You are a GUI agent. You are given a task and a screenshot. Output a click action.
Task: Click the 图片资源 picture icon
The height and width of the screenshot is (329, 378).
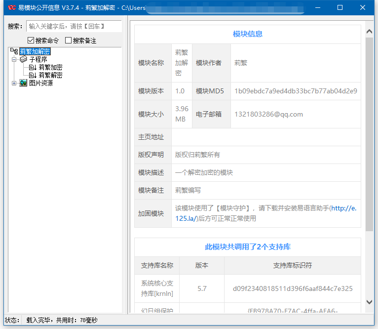23,83
